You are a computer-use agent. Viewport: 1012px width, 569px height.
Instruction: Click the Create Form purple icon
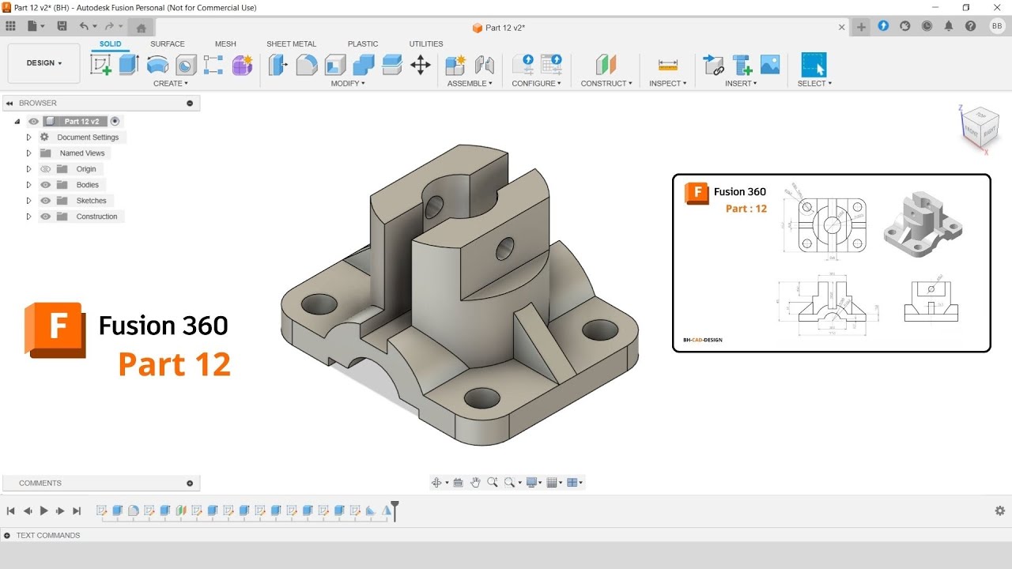tap(242, 65)
